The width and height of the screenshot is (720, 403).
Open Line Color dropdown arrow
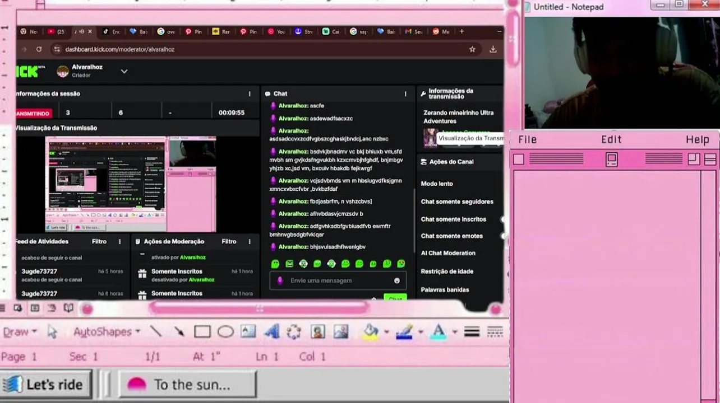tap(420, 332)
